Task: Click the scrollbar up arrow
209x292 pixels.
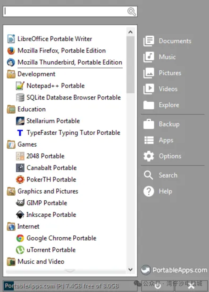Action: pyautogui.click(x=130, y=32)
